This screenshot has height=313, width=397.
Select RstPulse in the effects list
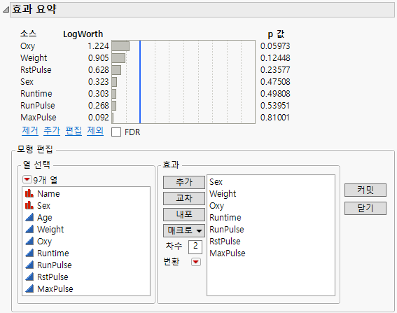click(225, 242)
